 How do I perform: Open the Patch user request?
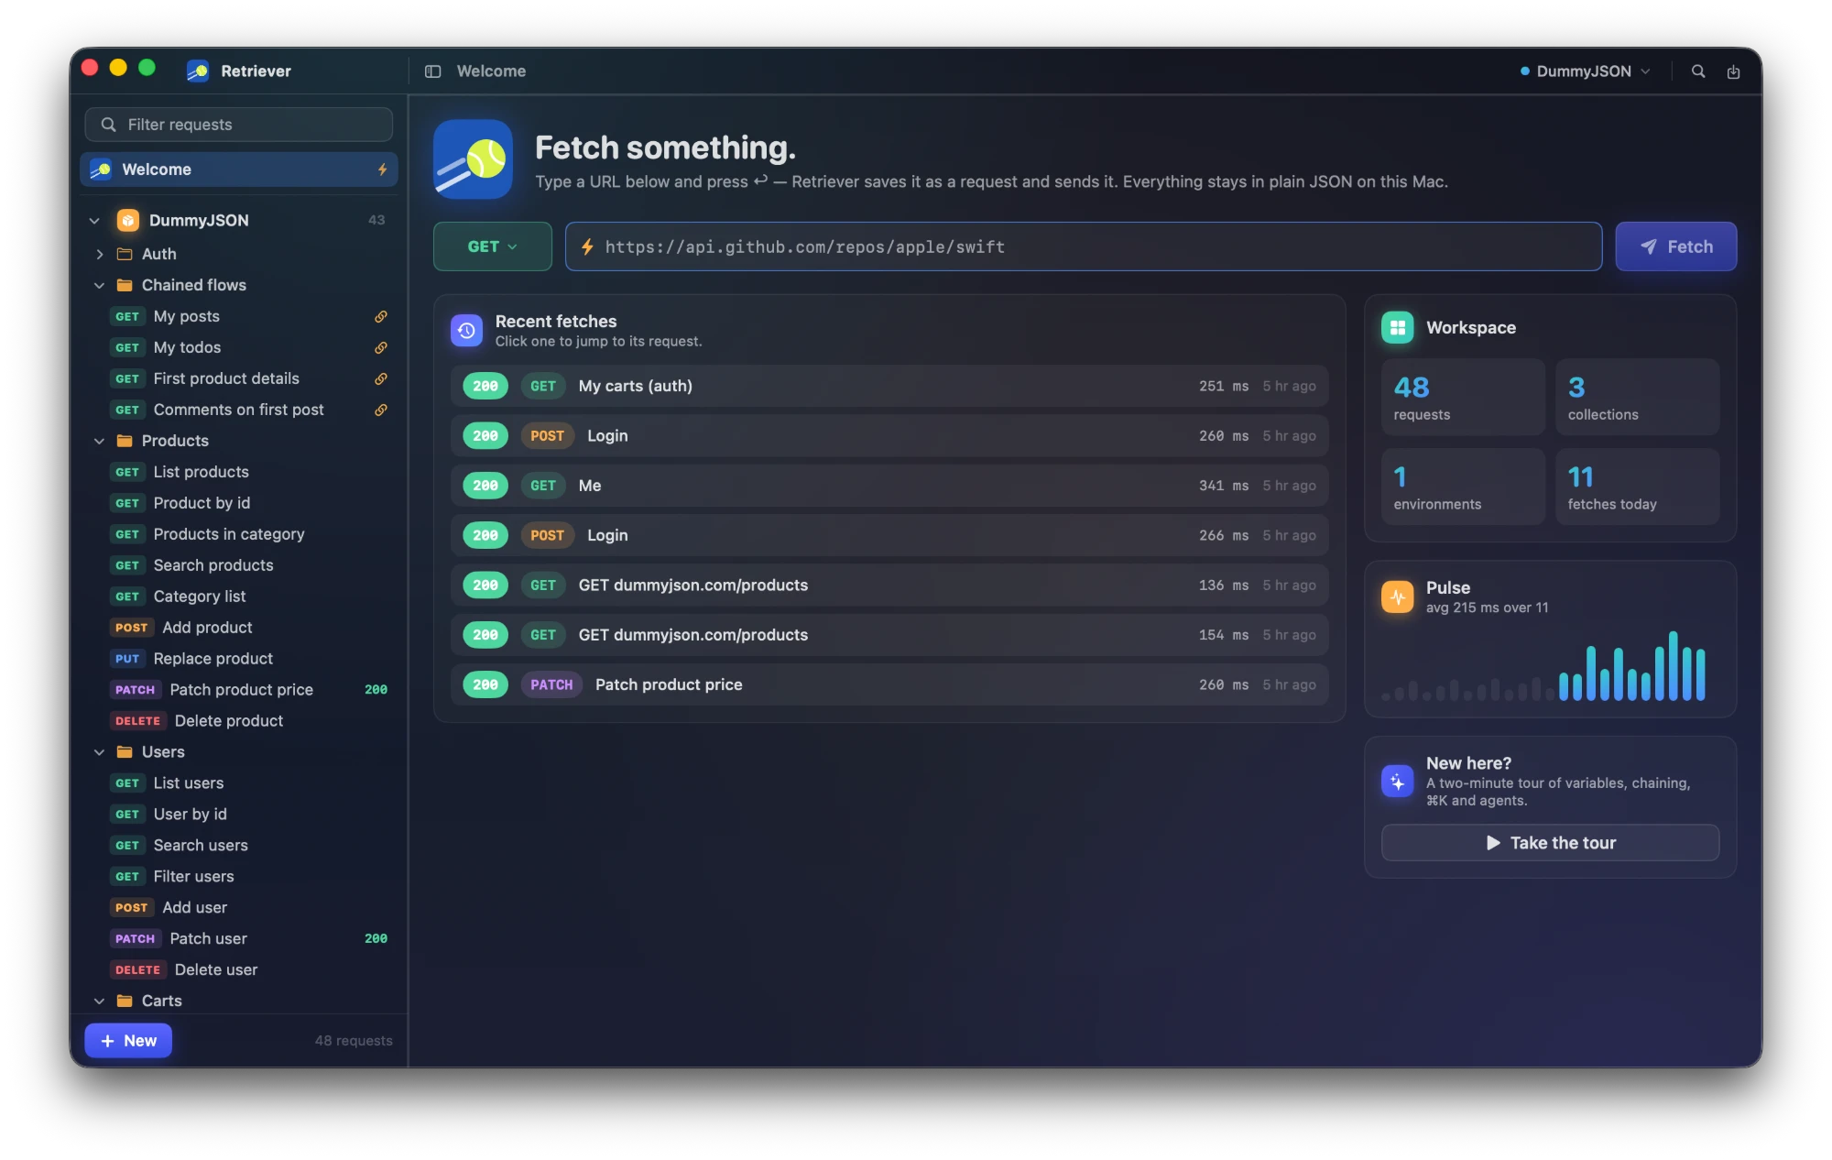[239, 938]
